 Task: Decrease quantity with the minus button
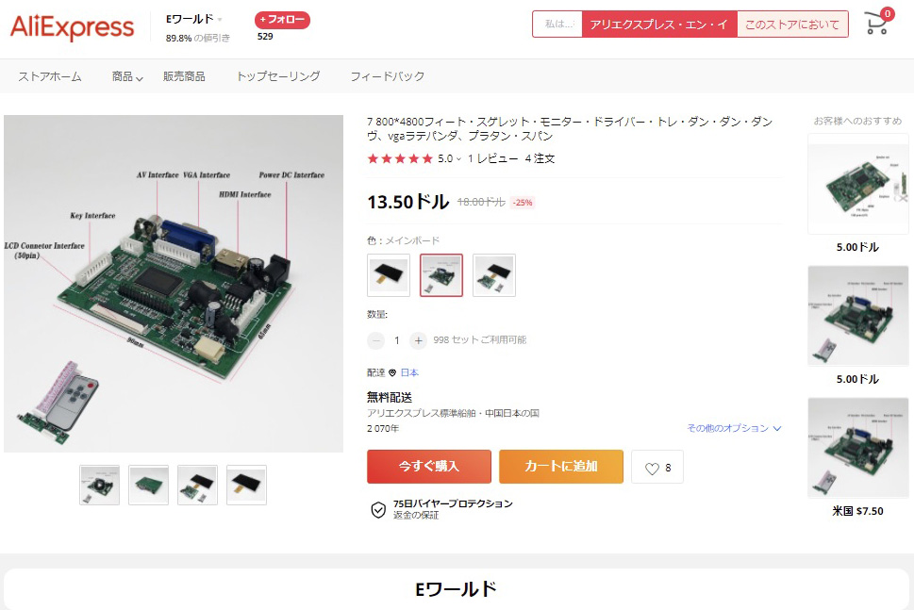pyautogui.click(x=376, y=340)
